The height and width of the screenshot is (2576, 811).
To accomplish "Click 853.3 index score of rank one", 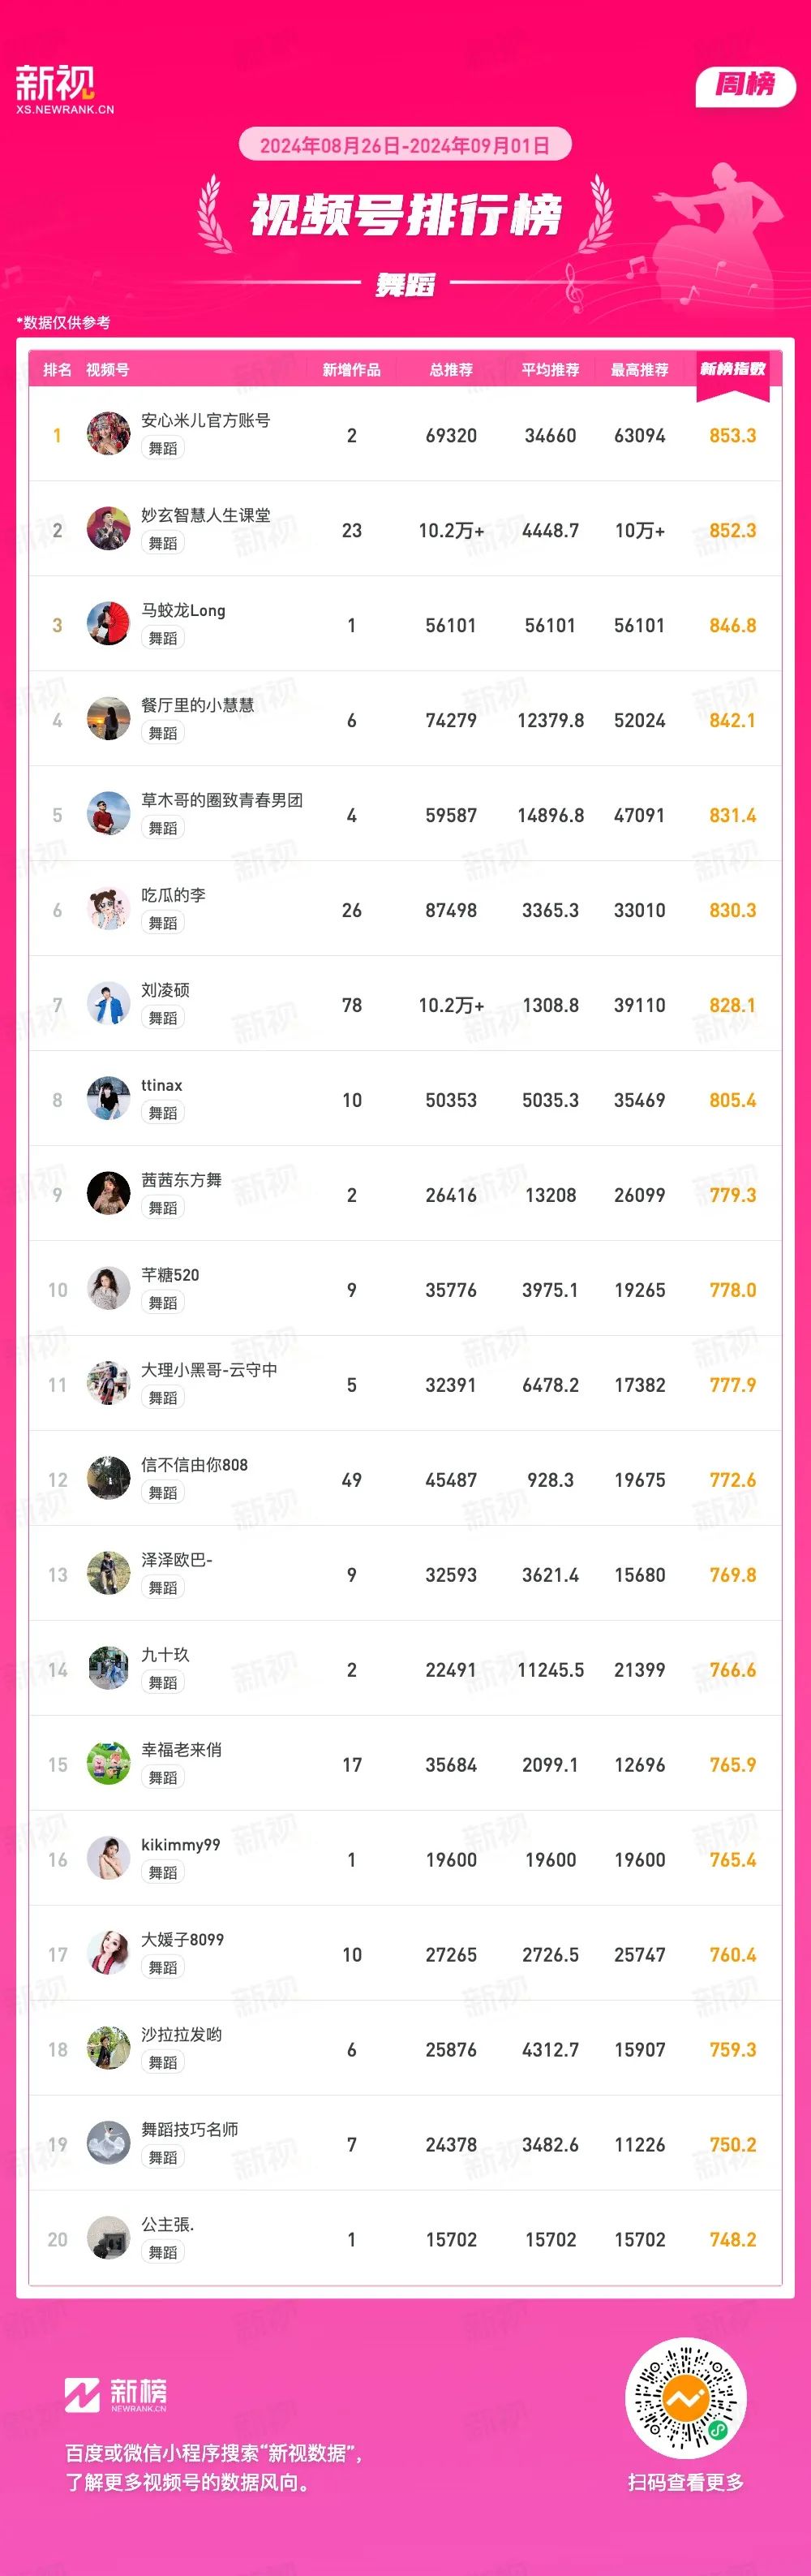I will pos(732,435).
